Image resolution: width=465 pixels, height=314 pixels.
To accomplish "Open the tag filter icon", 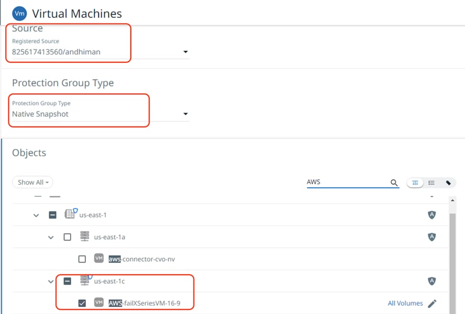I will point(448,183).
